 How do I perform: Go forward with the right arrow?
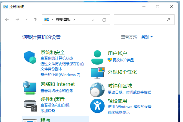pos(17,19)
